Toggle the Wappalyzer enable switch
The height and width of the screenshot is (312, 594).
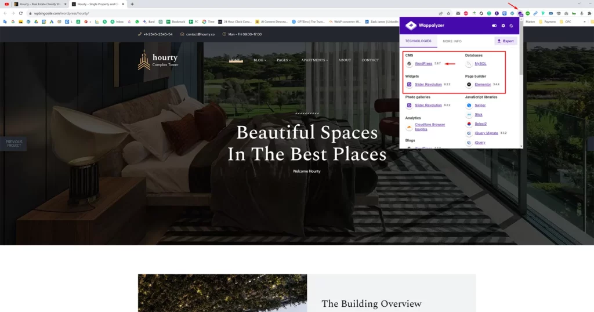[x=494, y=26]
